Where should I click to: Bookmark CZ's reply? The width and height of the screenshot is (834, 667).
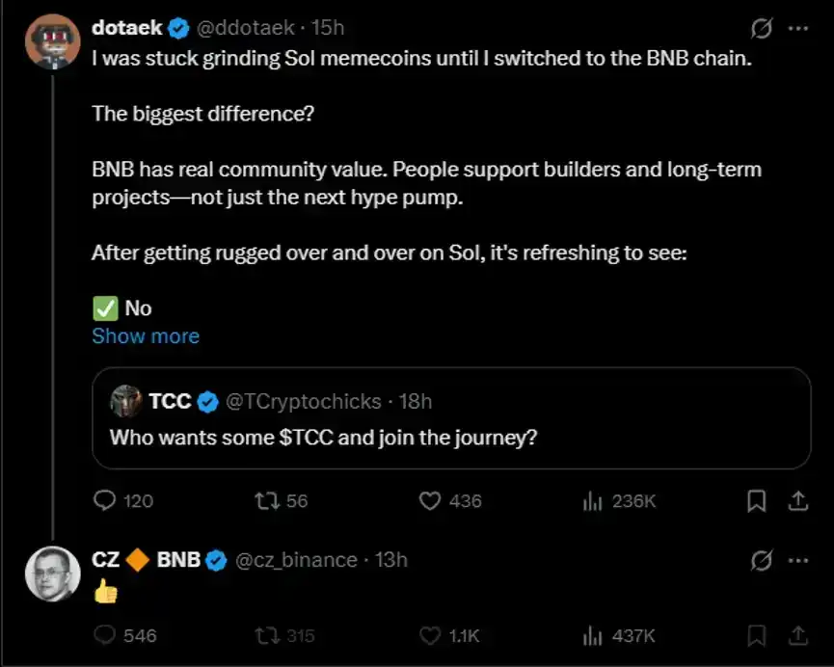[756, 635]
